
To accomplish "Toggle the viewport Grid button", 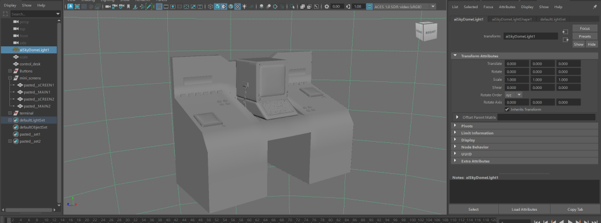I will tap(159, 6).
